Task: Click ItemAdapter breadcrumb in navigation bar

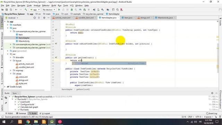Action: point(113,14)
